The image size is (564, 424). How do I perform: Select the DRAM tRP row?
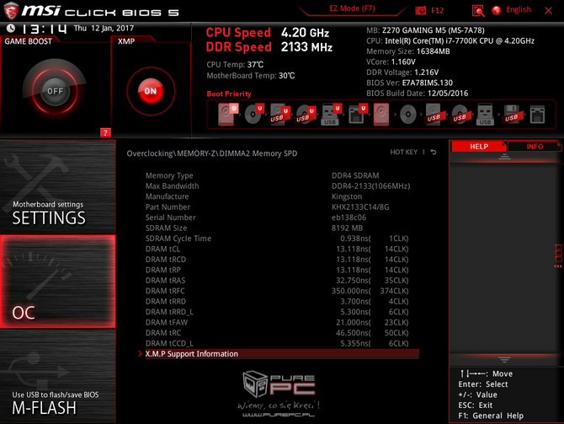coord(282,270)
